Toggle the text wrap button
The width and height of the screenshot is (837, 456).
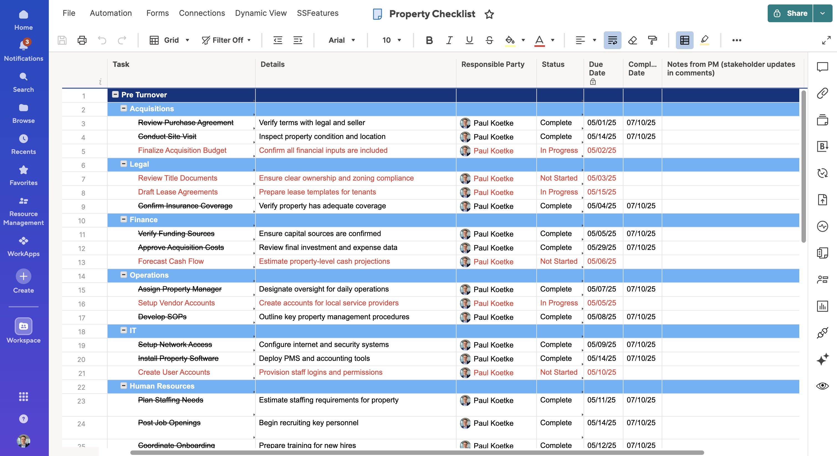pos(612,40)
